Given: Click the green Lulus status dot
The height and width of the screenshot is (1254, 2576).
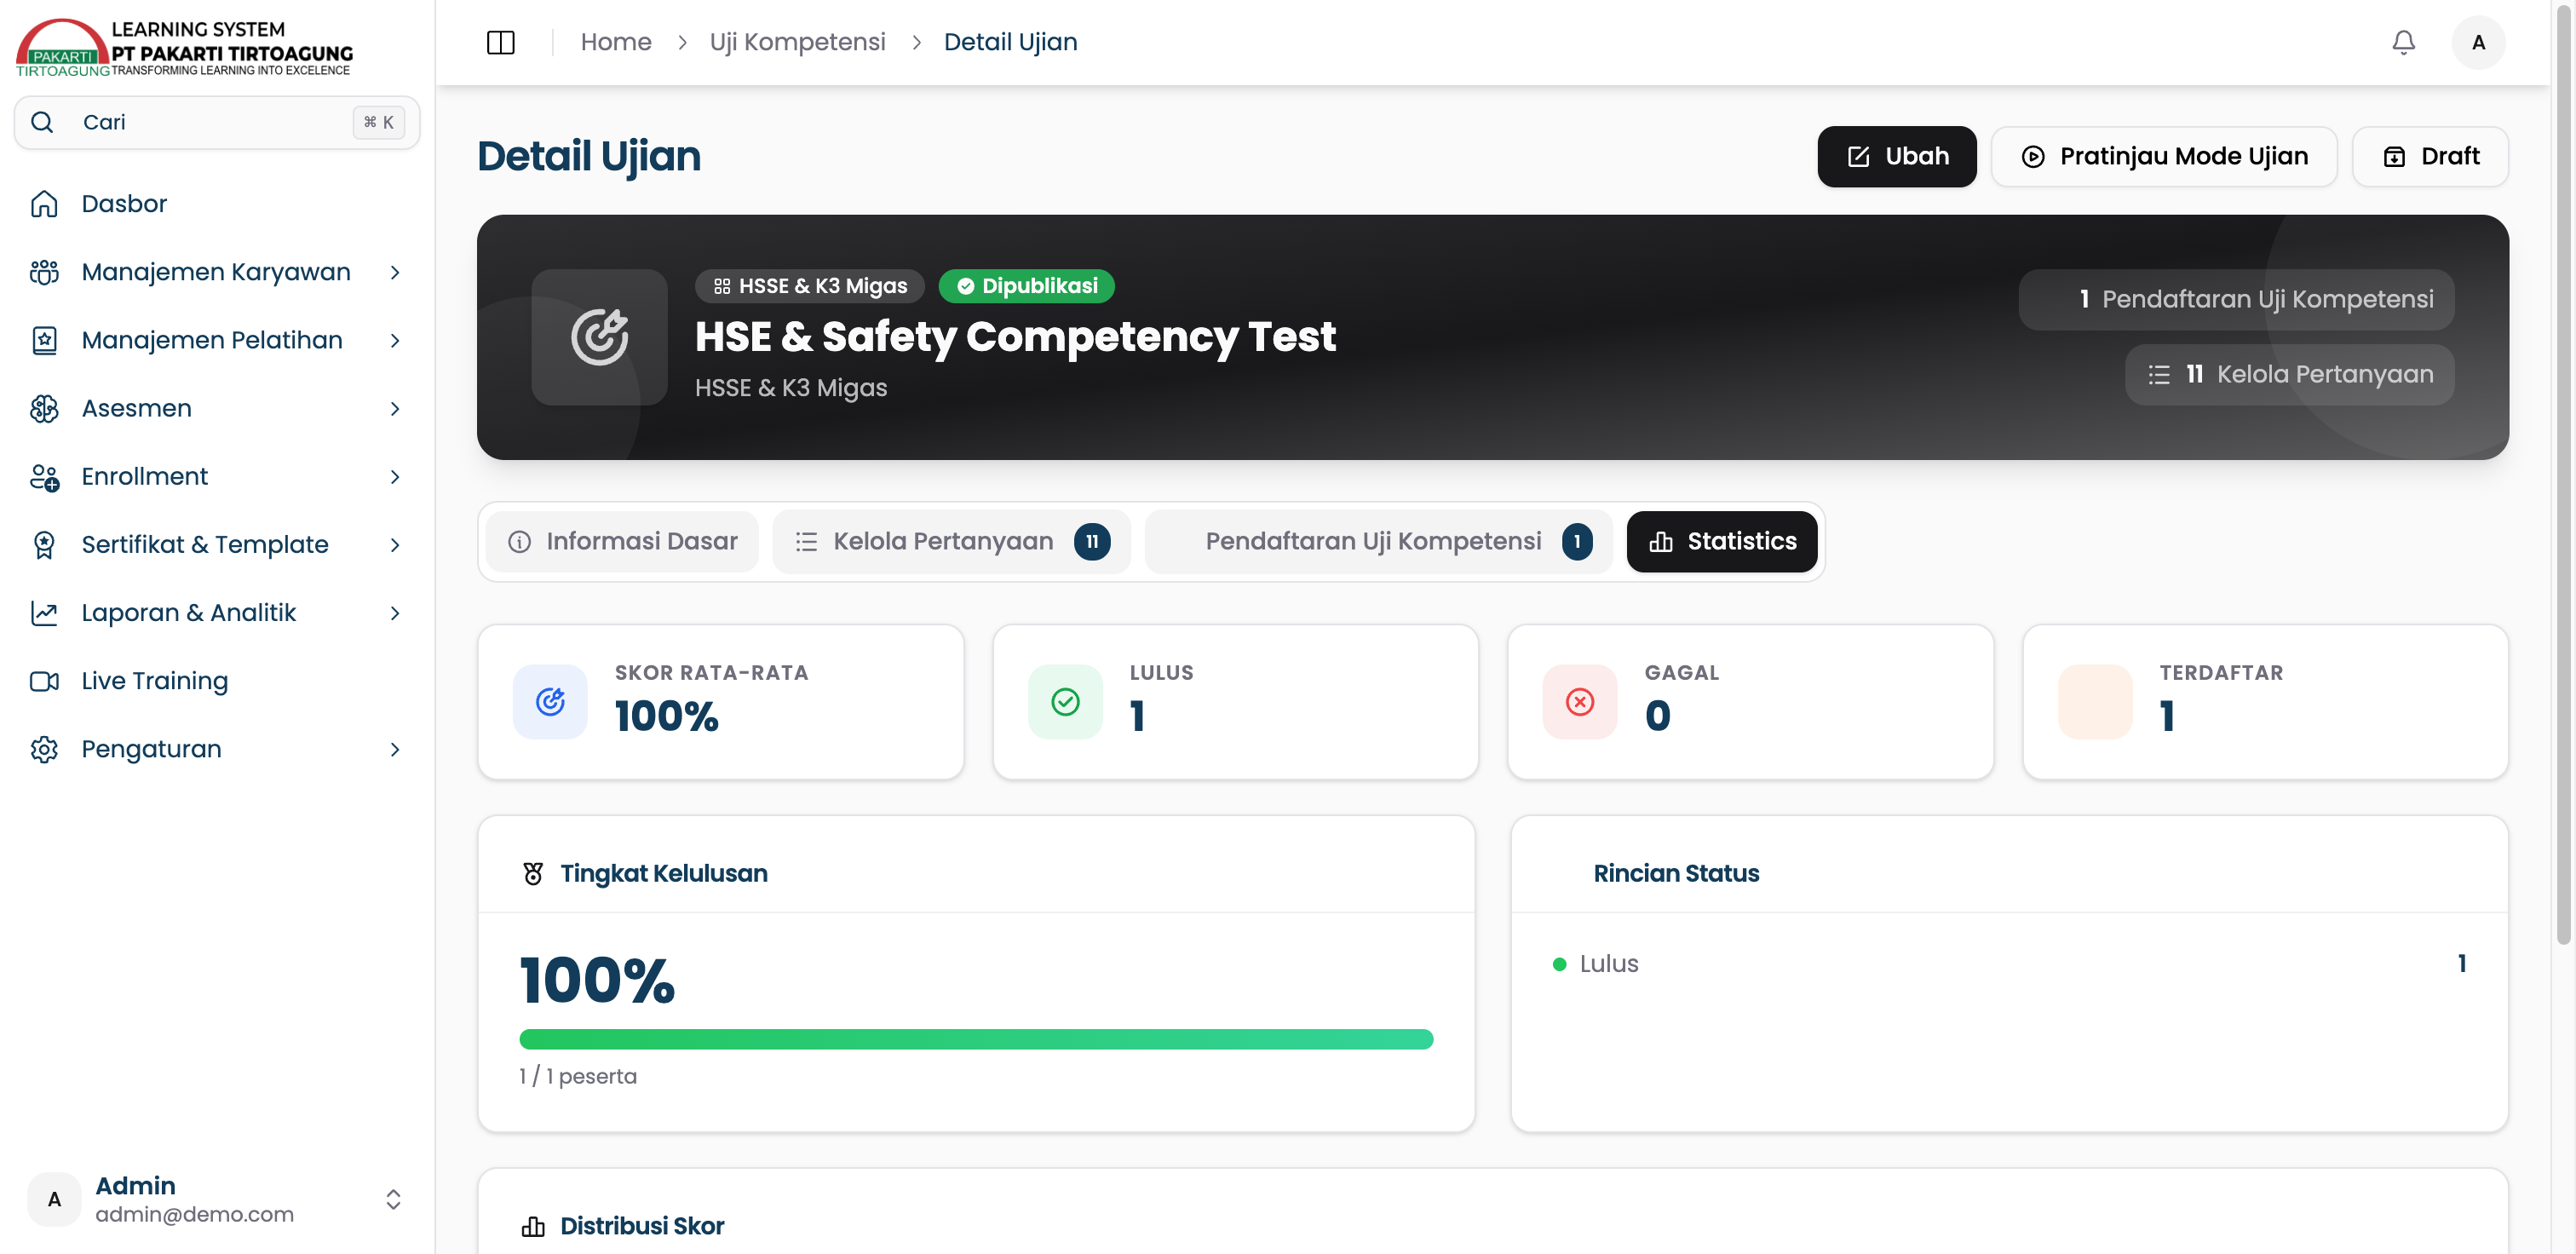Looking at the screenshot, I should click(x=1558, y=964).
